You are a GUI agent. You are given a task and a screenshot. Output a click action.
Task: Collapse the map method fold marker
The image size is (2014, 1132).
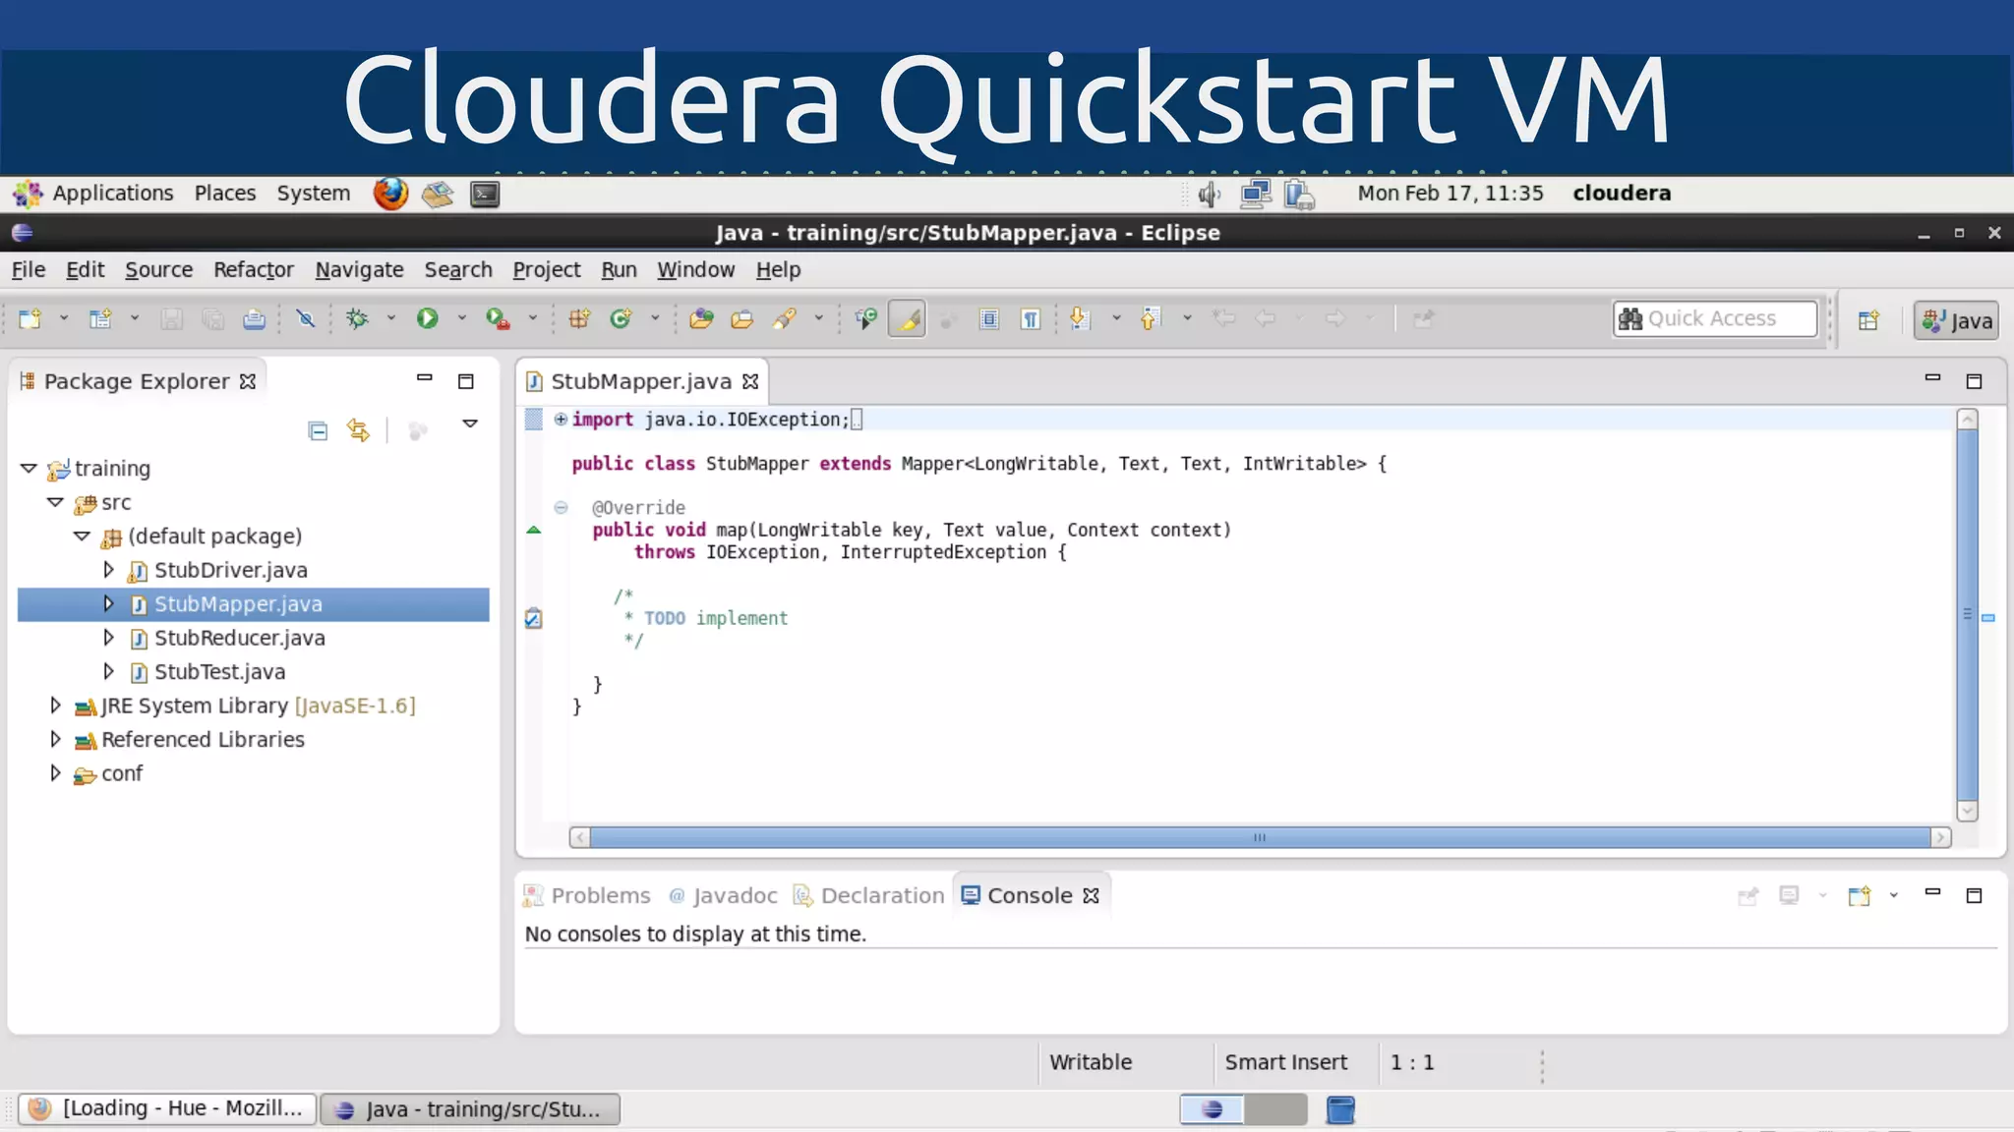561,507
